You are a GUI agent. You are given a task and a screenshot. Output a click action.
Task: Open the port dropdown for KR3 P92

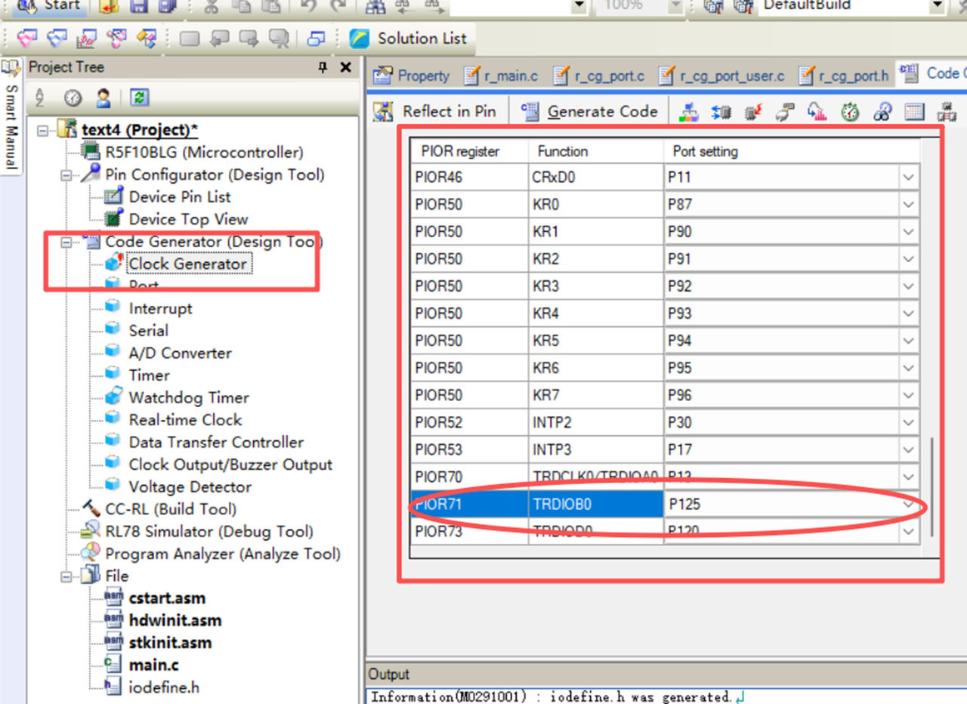click(909, 286)
